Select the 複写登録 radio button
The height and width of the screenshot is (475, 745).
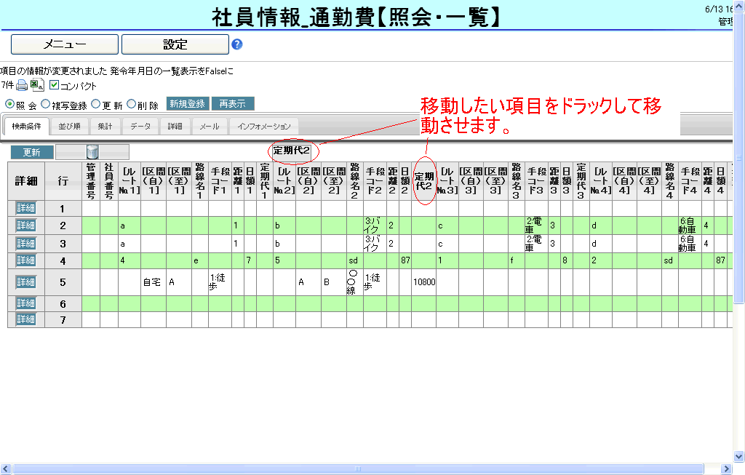tap(45, 104)
